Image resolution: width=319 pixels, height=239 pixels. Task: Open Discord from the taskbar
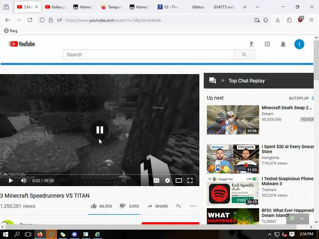(74, 234)
